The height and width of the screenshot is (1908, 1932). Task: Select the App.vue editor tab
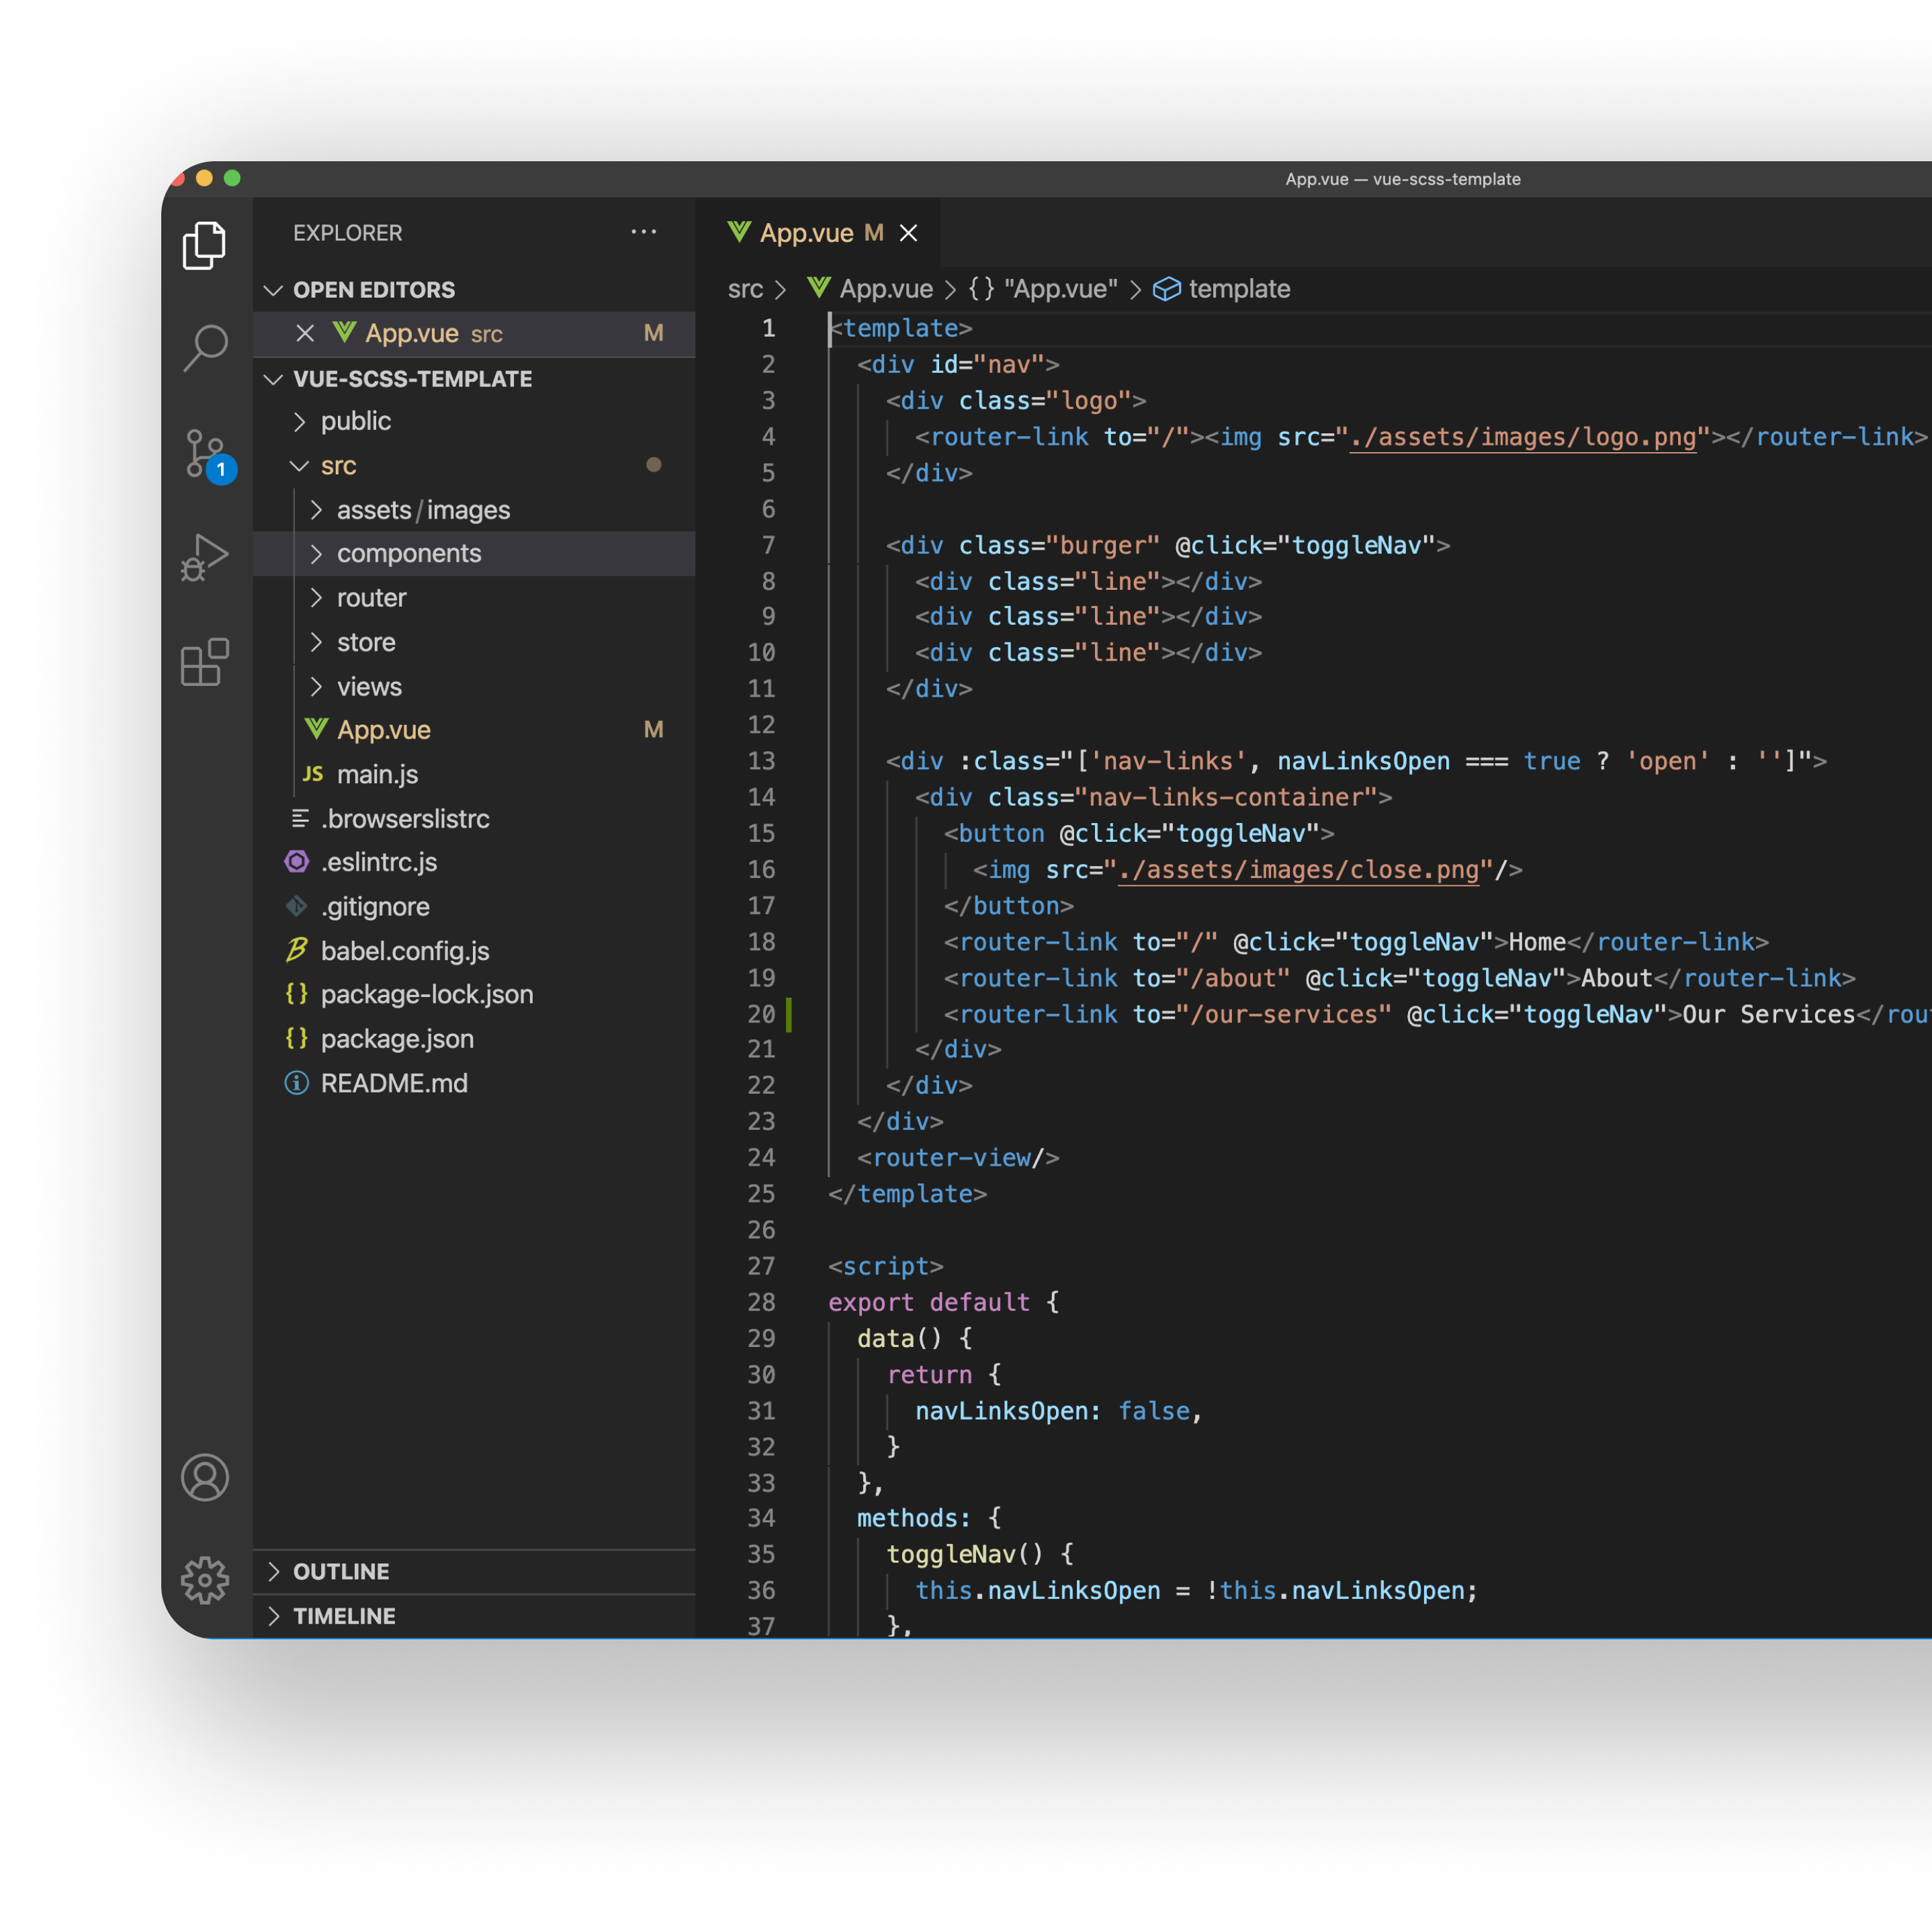click(x=818, y=232)
